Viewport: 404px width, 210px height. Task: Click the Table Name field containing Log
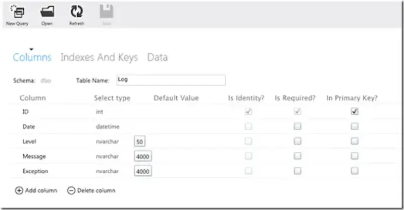point(170,80)
